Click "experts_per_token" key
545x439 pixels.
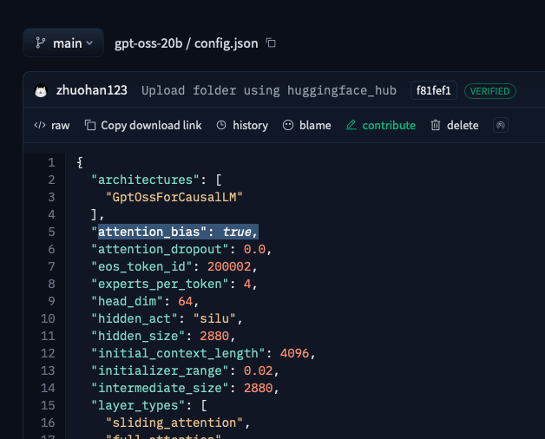tap(160, 284)
